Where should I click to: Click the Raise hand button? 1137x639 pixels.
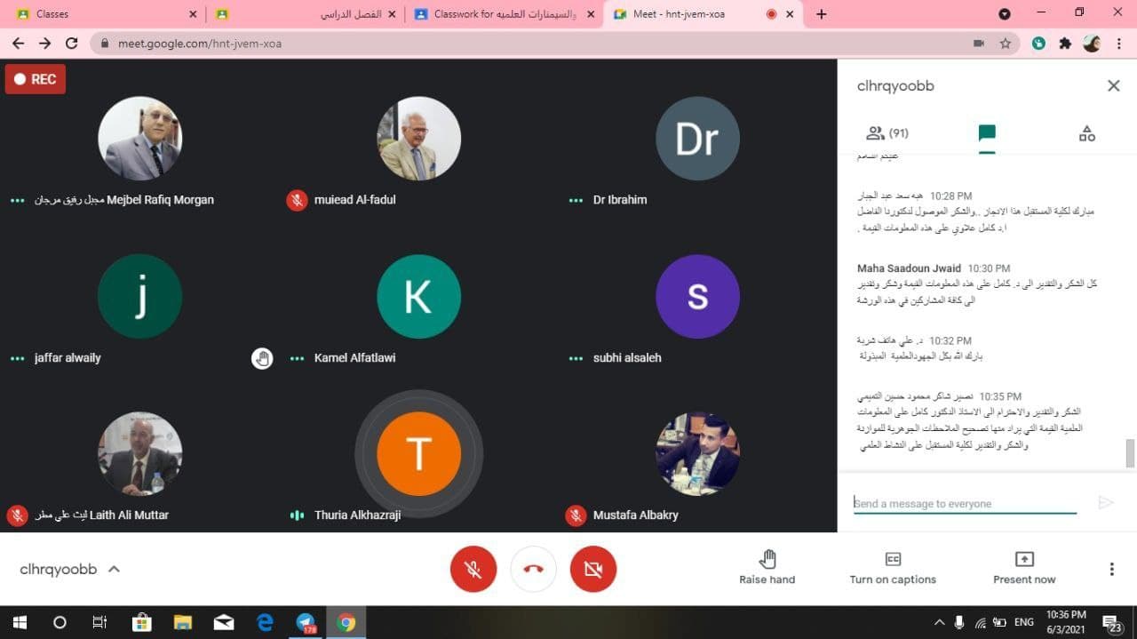coord(767,568)
